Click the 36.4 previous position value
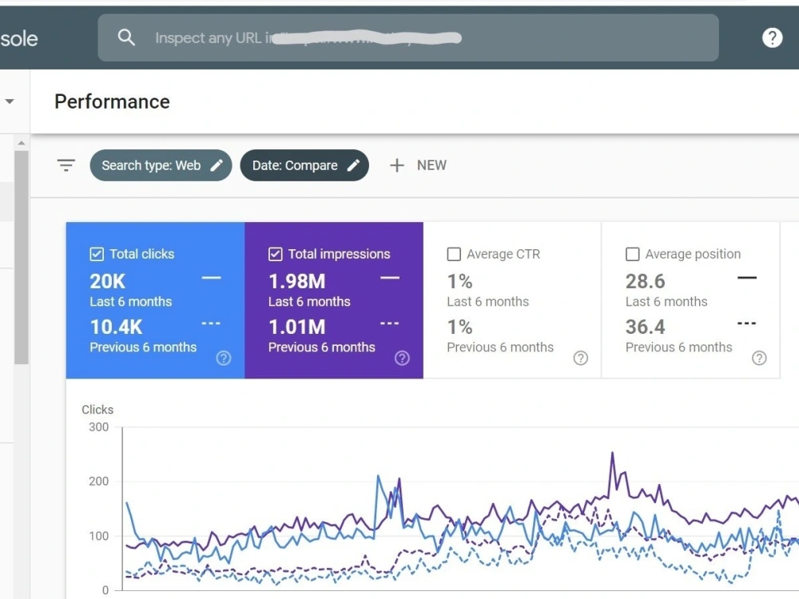This screenshot has width=799, height=599. [645, 327]
